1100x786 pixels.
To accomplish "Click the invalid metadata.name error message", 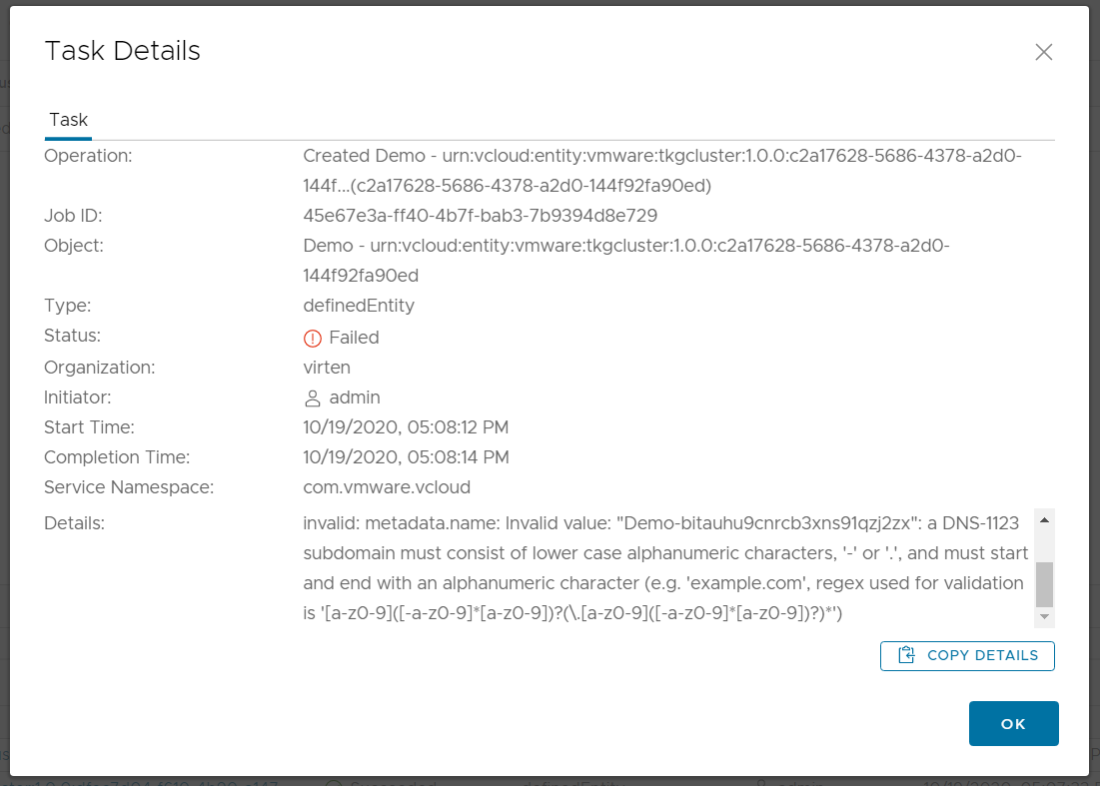I will coord(665,568).
